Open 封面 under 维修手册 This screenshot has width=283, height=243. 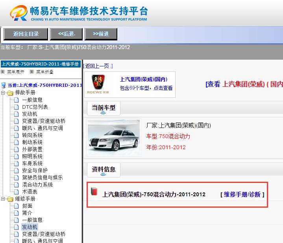[27, 206]
